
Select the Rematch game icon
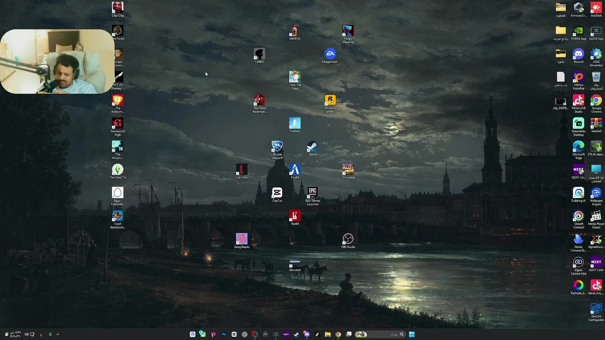coord(294,265)
